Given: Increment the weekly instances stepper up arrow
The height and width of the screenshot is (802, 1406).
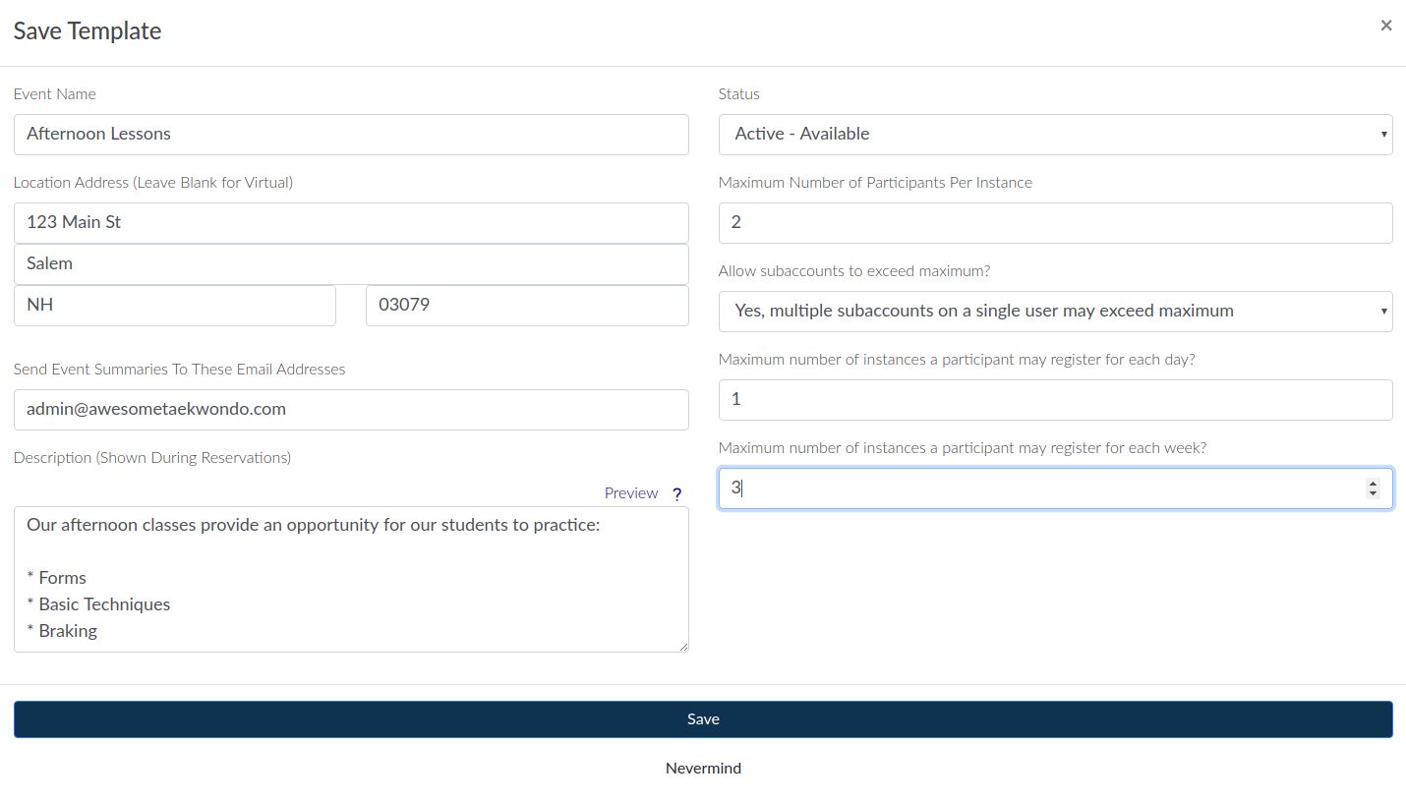Looking at the screenshot, I should (1373, 483).
